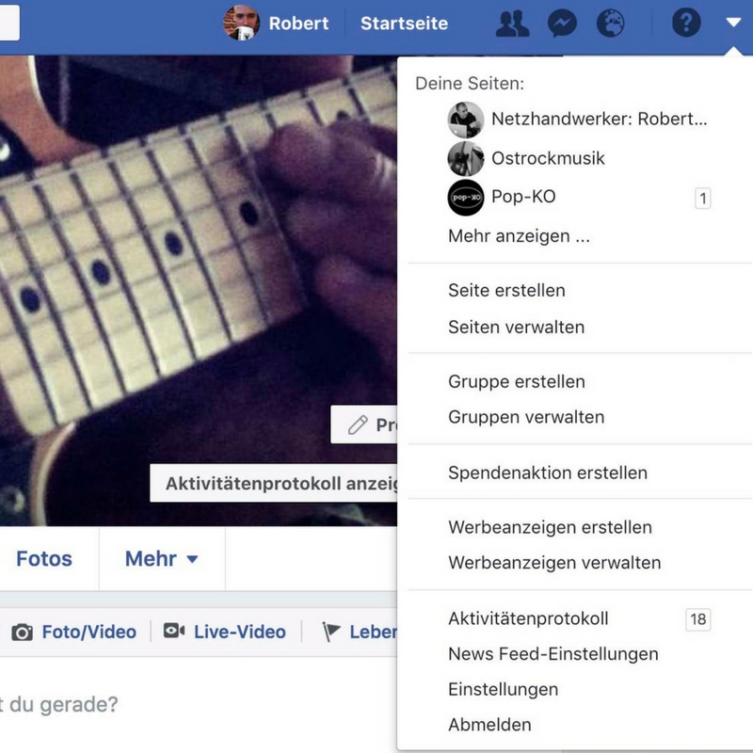Go to Startseite in the top bar
This screenshot has height=753, width=753.
tap(405, 23)
